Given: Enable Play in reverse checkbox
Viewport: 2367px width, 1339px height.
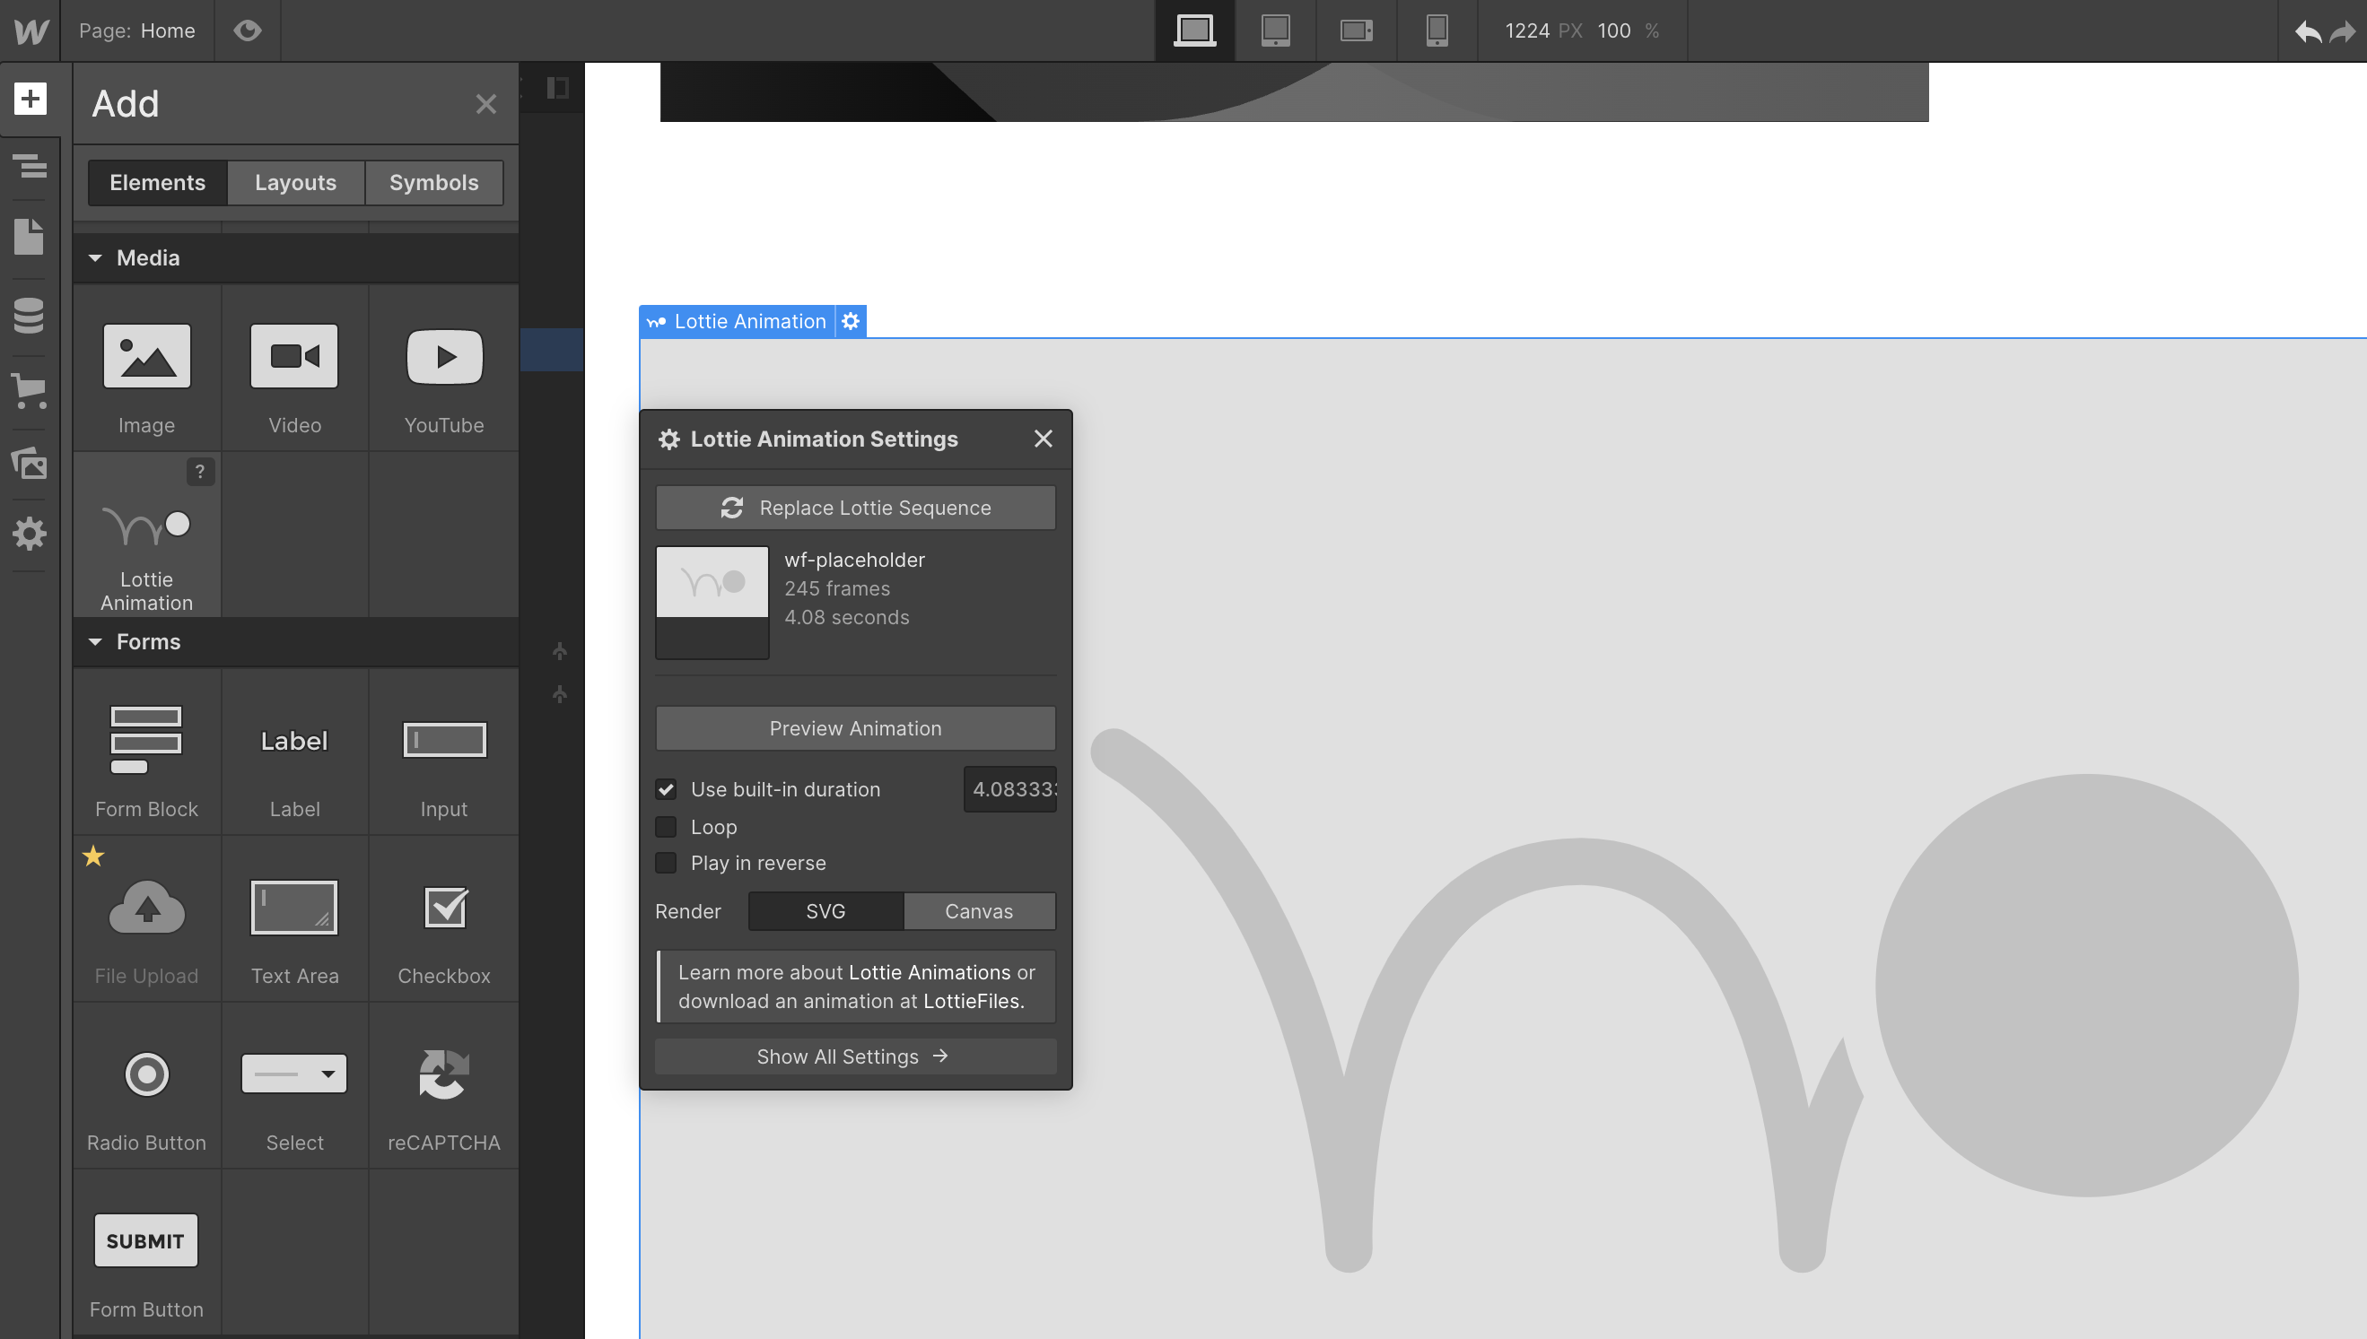Looking at the screenshot, I should (x=666, y=863).
